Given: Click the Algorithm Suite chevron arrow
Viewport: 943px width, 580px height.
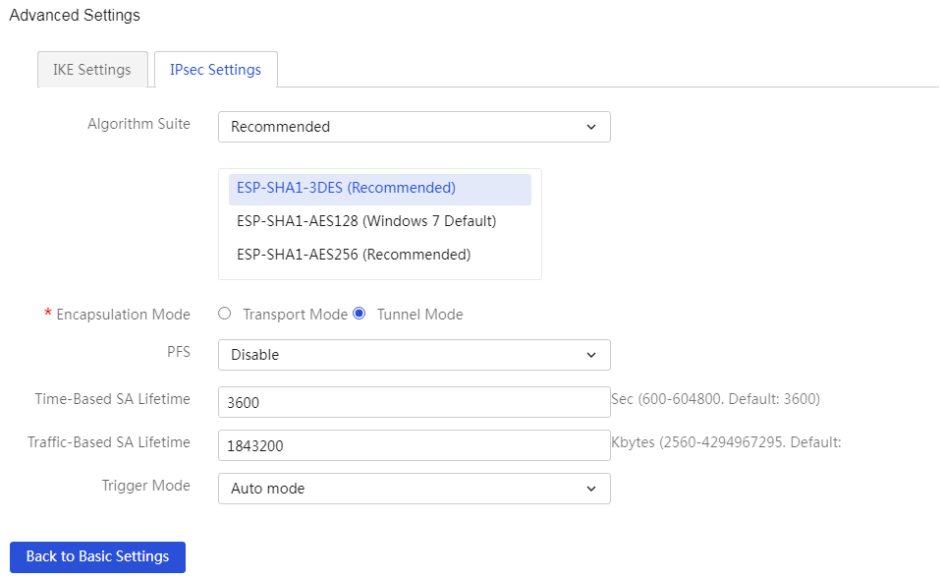Looking at the screenshot, I should (591, 127).
